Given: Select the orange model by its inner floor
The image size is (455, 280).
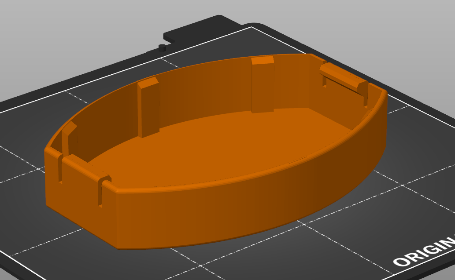Looking at the screenshot, I should [x=220, y=145].
